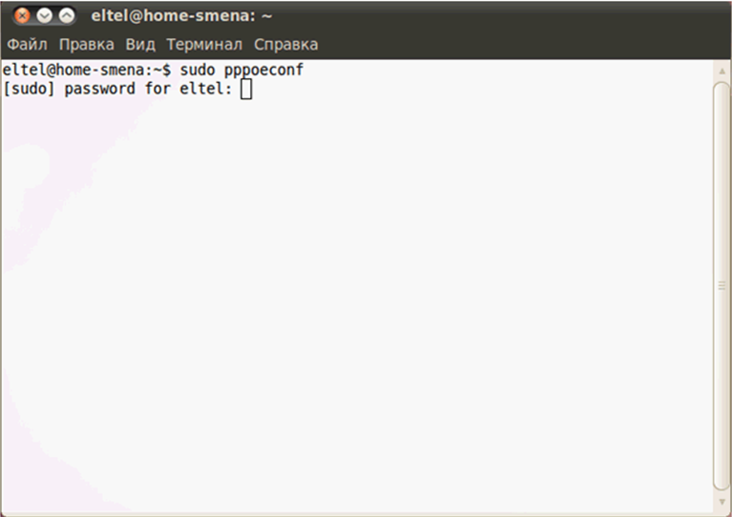Viewport: 732px width, 517px height.
Task: Click the grip lines on the scrollbar
Action: [722, 285]
